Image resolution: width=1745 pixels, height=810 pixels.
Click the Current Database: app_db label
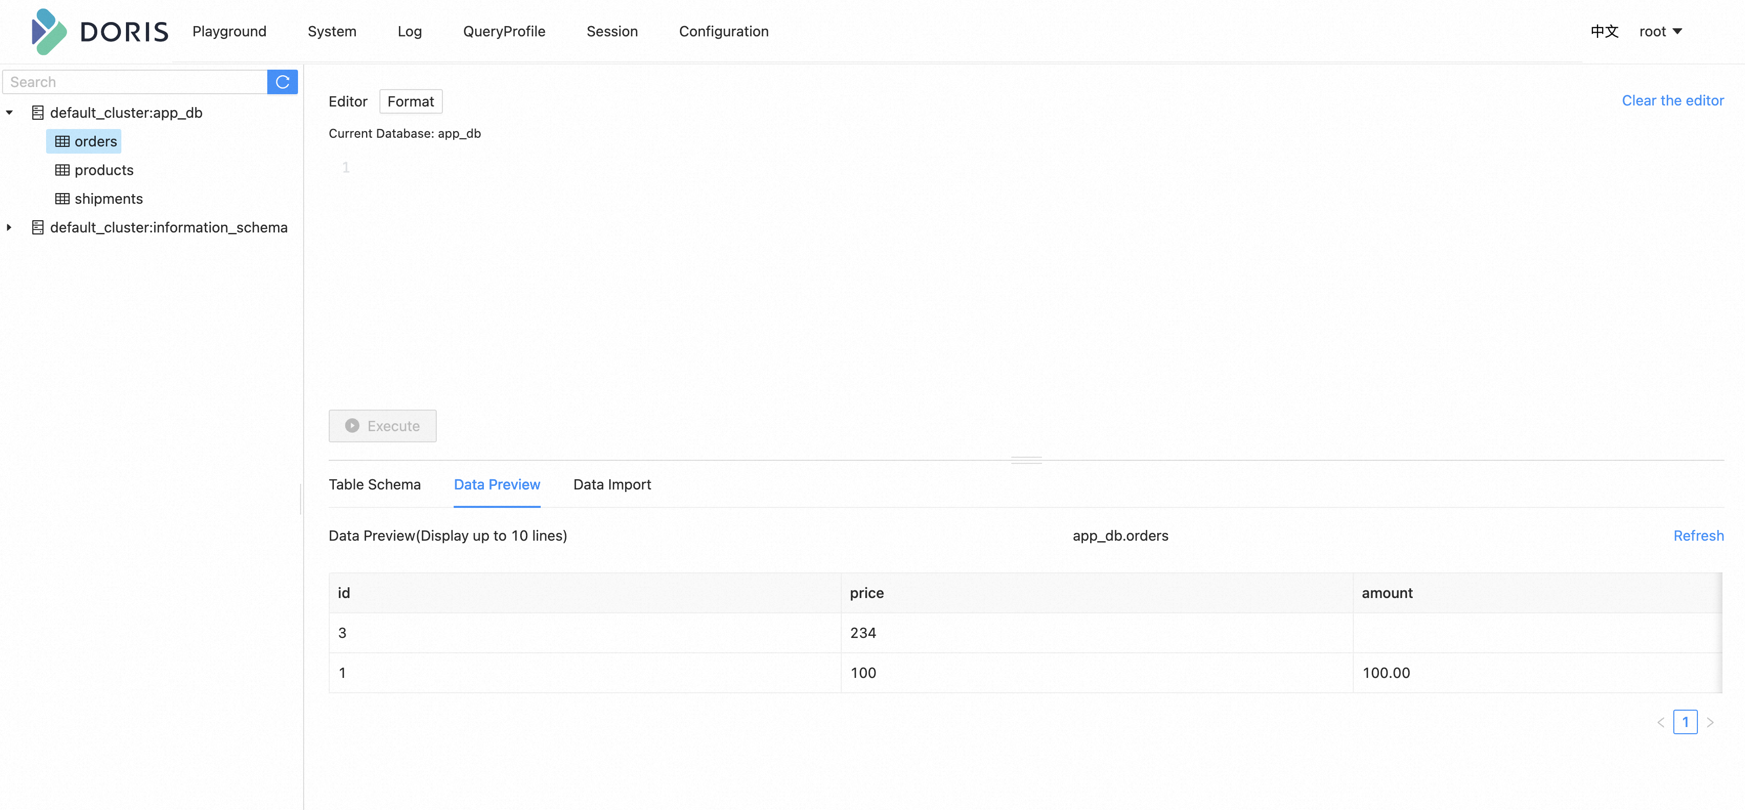405,134
